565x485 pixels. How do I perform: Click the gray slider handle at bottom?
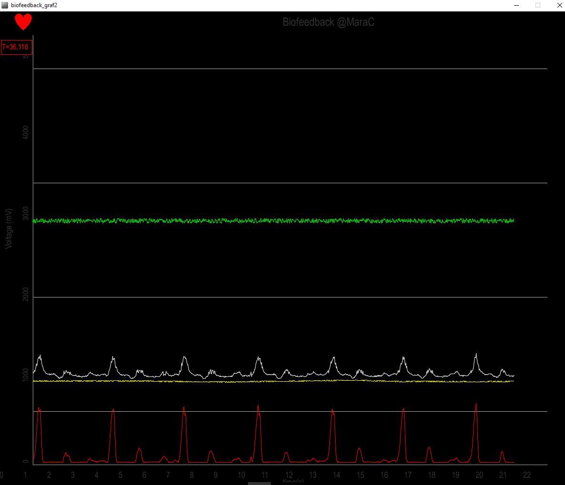[x=259, y=484]
